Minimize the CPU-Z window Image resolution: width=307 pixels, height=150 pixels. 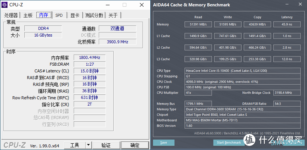tap(107, 5)
